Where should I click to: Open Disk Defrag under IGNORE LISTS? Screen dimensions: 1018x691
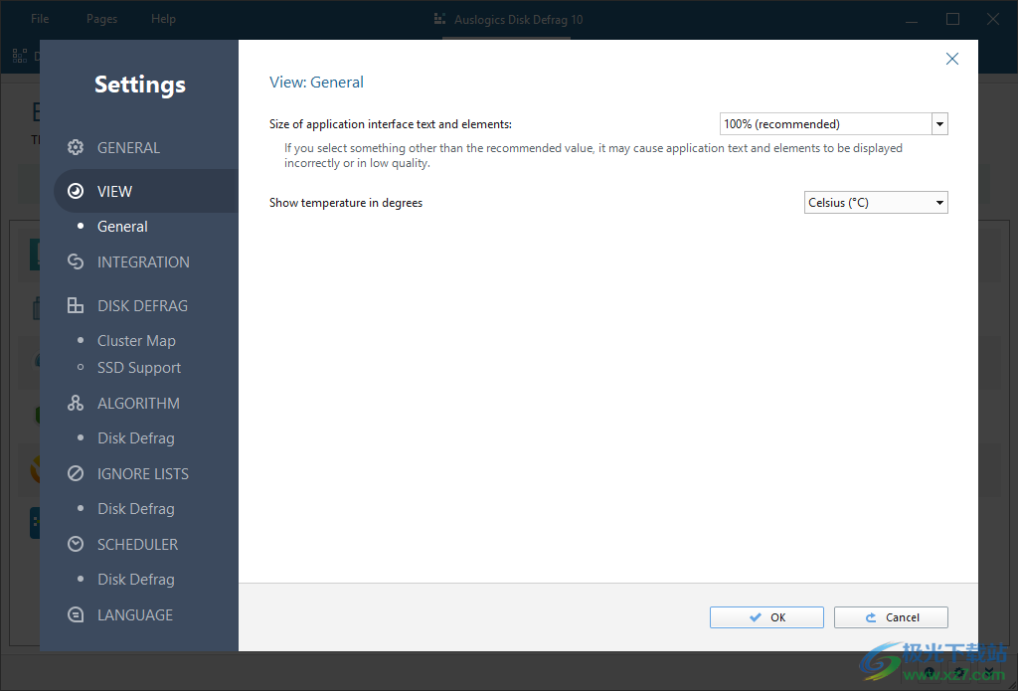(x=135, y=508)
